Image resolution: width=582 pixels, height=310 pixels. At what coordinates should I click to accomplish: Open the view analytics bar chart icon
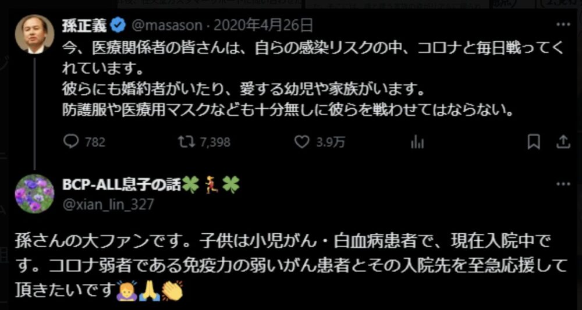coord(417,142)
